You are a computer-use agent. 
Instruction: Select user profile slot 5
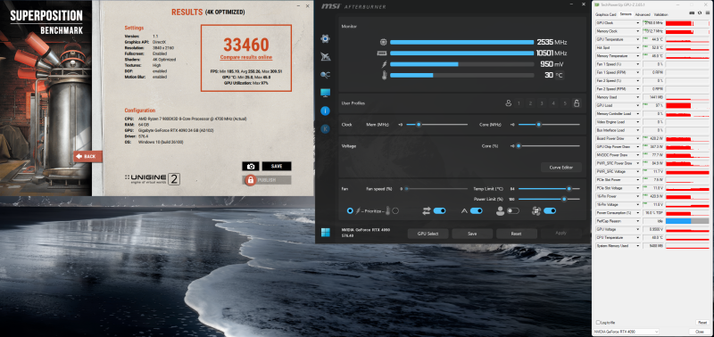(565, 103)
